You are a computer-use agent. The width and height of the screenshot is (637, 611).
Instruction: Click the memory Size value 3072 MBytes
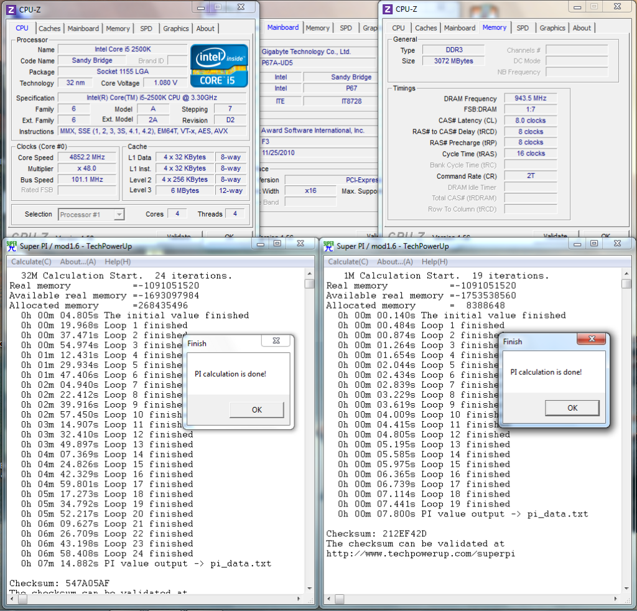click(453, 61)
